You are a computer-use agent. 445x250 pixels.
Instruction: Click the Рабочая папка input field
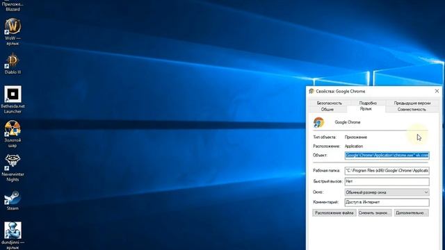click(387, 171)
